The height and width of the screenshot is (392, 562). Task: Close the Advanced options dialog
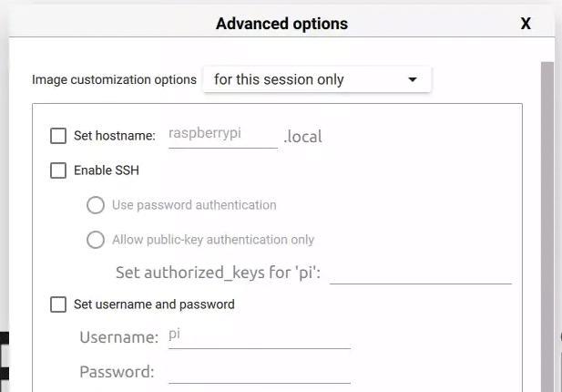(x=526, y=24)
